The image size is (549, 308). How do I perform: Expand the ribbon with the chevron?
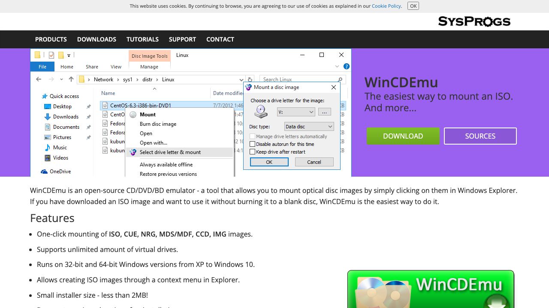(x=337, y=66)
